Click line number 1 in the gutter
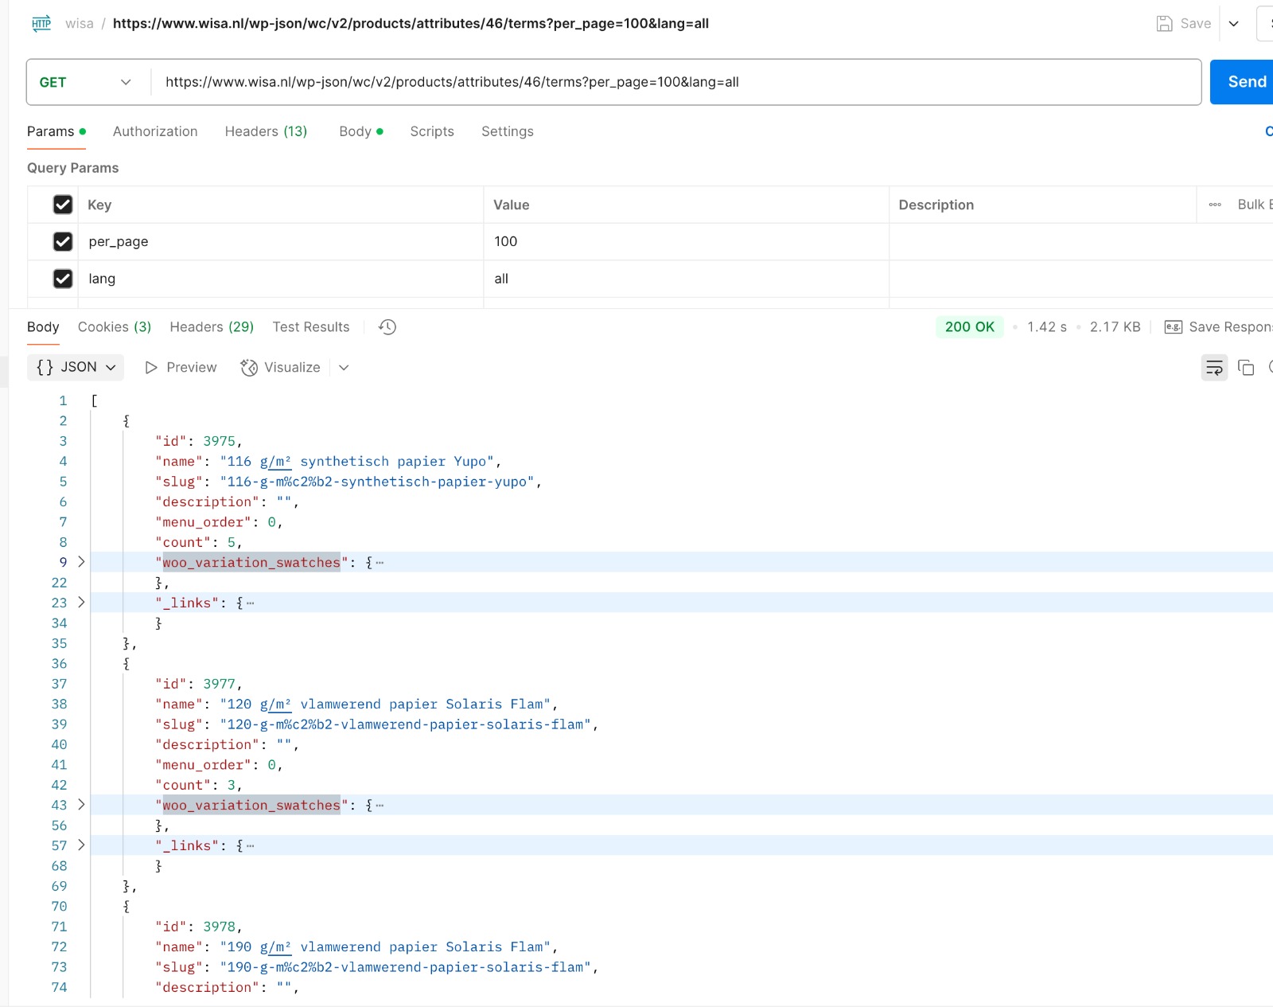Screen dimensions: 1273x1007 [x=63, y=400]
